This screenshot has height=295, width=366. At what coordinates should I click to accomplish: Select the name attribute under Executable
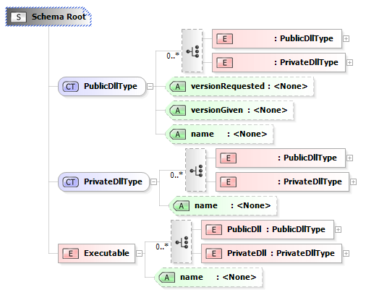208,277
